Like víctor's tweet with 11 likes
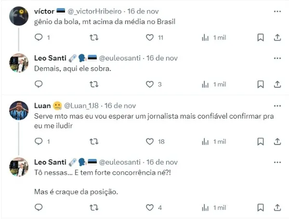 (x=149, y=37)
